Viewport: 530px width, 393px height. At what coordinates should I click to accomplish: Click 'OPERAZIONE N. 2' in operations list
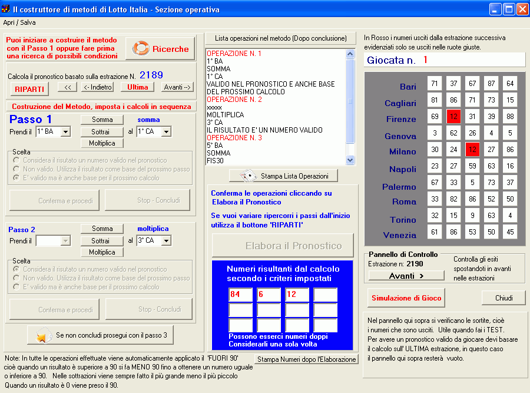click(x=234, y=100)
